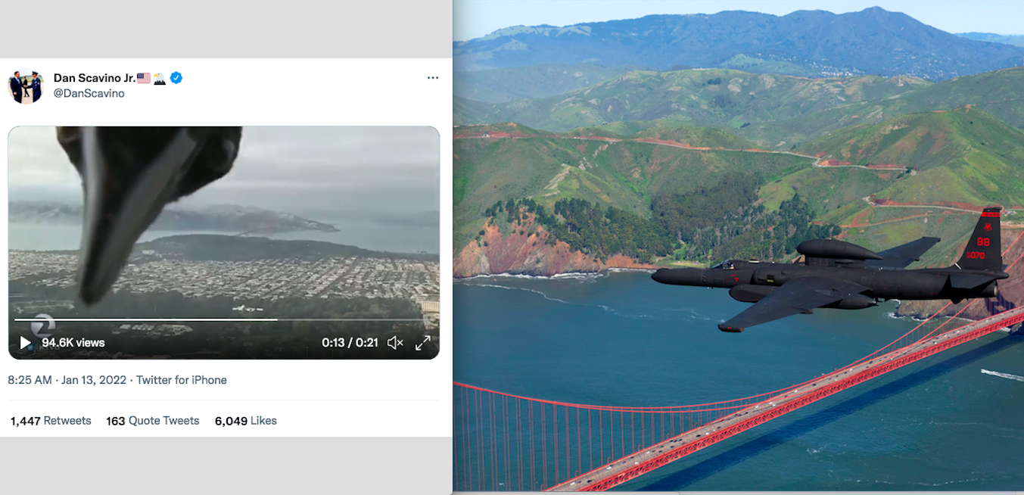The width and height of the screenshot is (1024, 495).
Task: Click the blue verified badge
Action: click(x=176, y=78)
